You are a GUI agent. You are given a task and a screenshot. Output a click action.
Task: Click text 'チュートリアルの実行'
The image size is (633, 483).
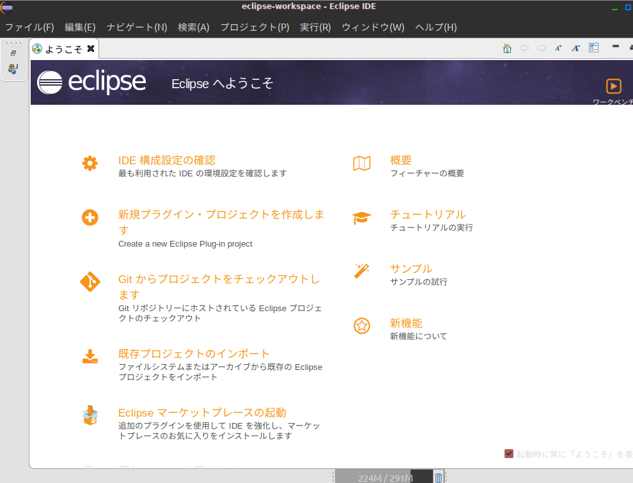(x=432, y=227)
